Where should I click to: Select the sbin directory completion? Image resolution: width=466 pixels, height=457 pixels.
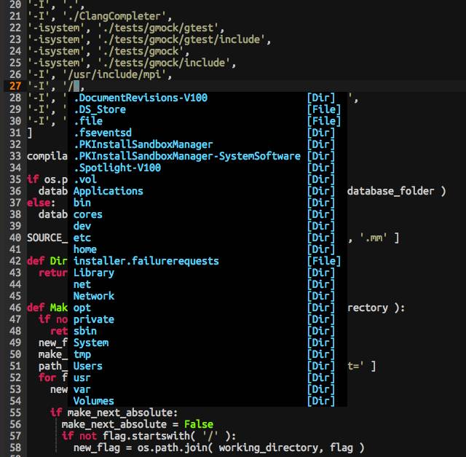207,331
